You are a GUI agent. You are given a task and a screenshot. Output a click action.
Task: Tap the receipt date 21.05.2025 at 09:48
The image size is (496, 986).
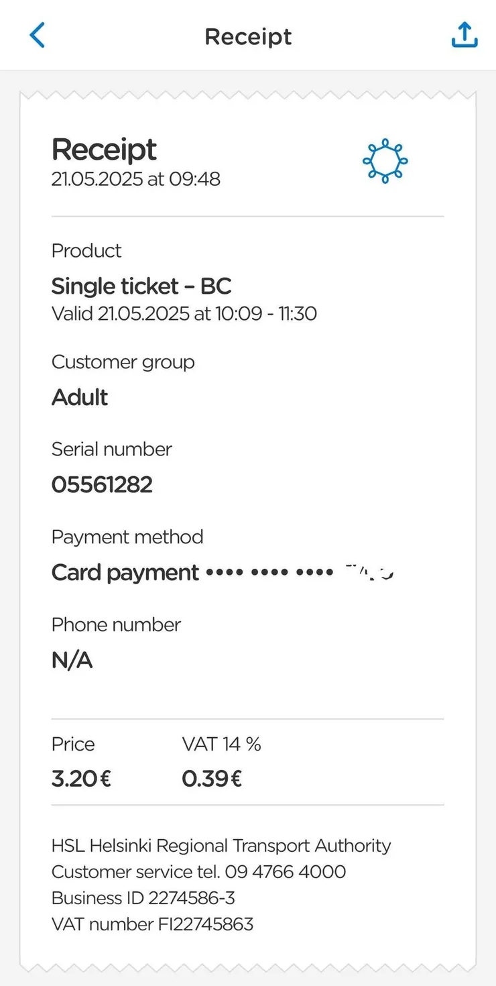click(135, 179)
